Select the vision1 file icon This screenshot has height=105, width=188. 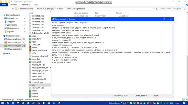(30, 91)
